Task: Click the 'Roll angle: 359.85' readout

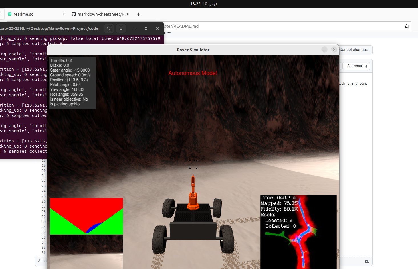Action: point(66,94)
